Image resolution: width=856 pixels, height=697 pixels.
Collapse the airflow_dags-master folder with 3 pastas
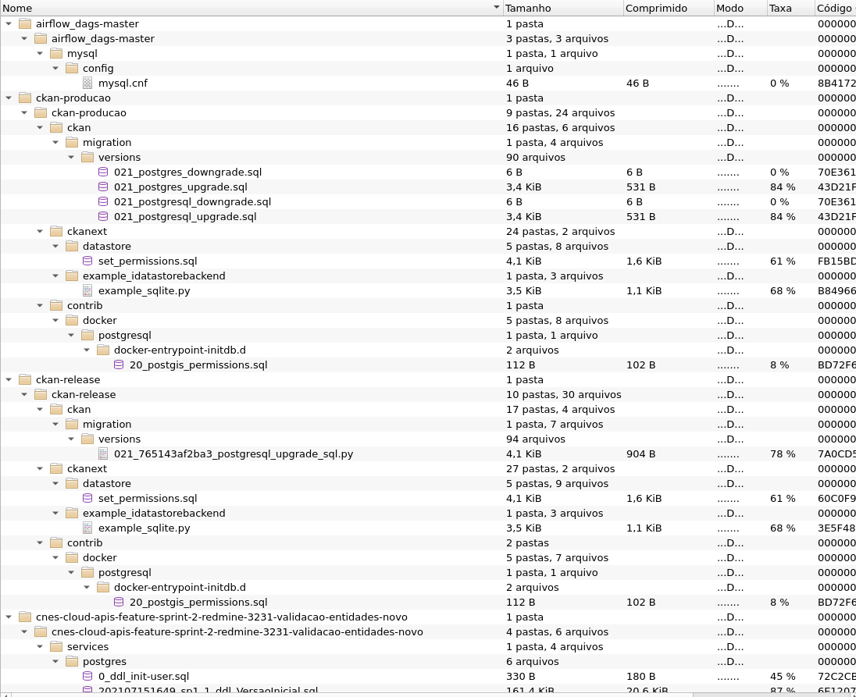click(x=24, y=39)
